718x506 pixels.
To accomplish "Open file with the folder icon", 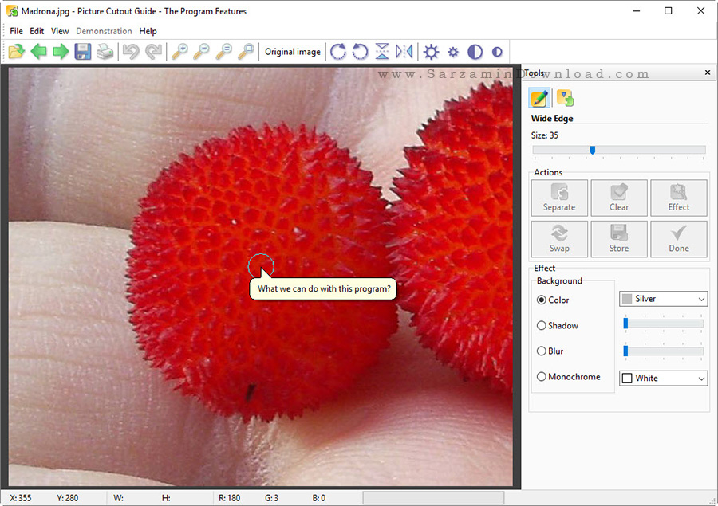I will tap(17, 52).
